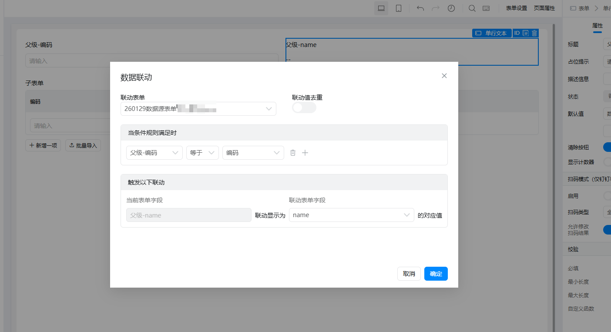Click the 校验 section heading
Image resolution: width=611 pixels, height=332 pixels.
click(x=573, y=249)
